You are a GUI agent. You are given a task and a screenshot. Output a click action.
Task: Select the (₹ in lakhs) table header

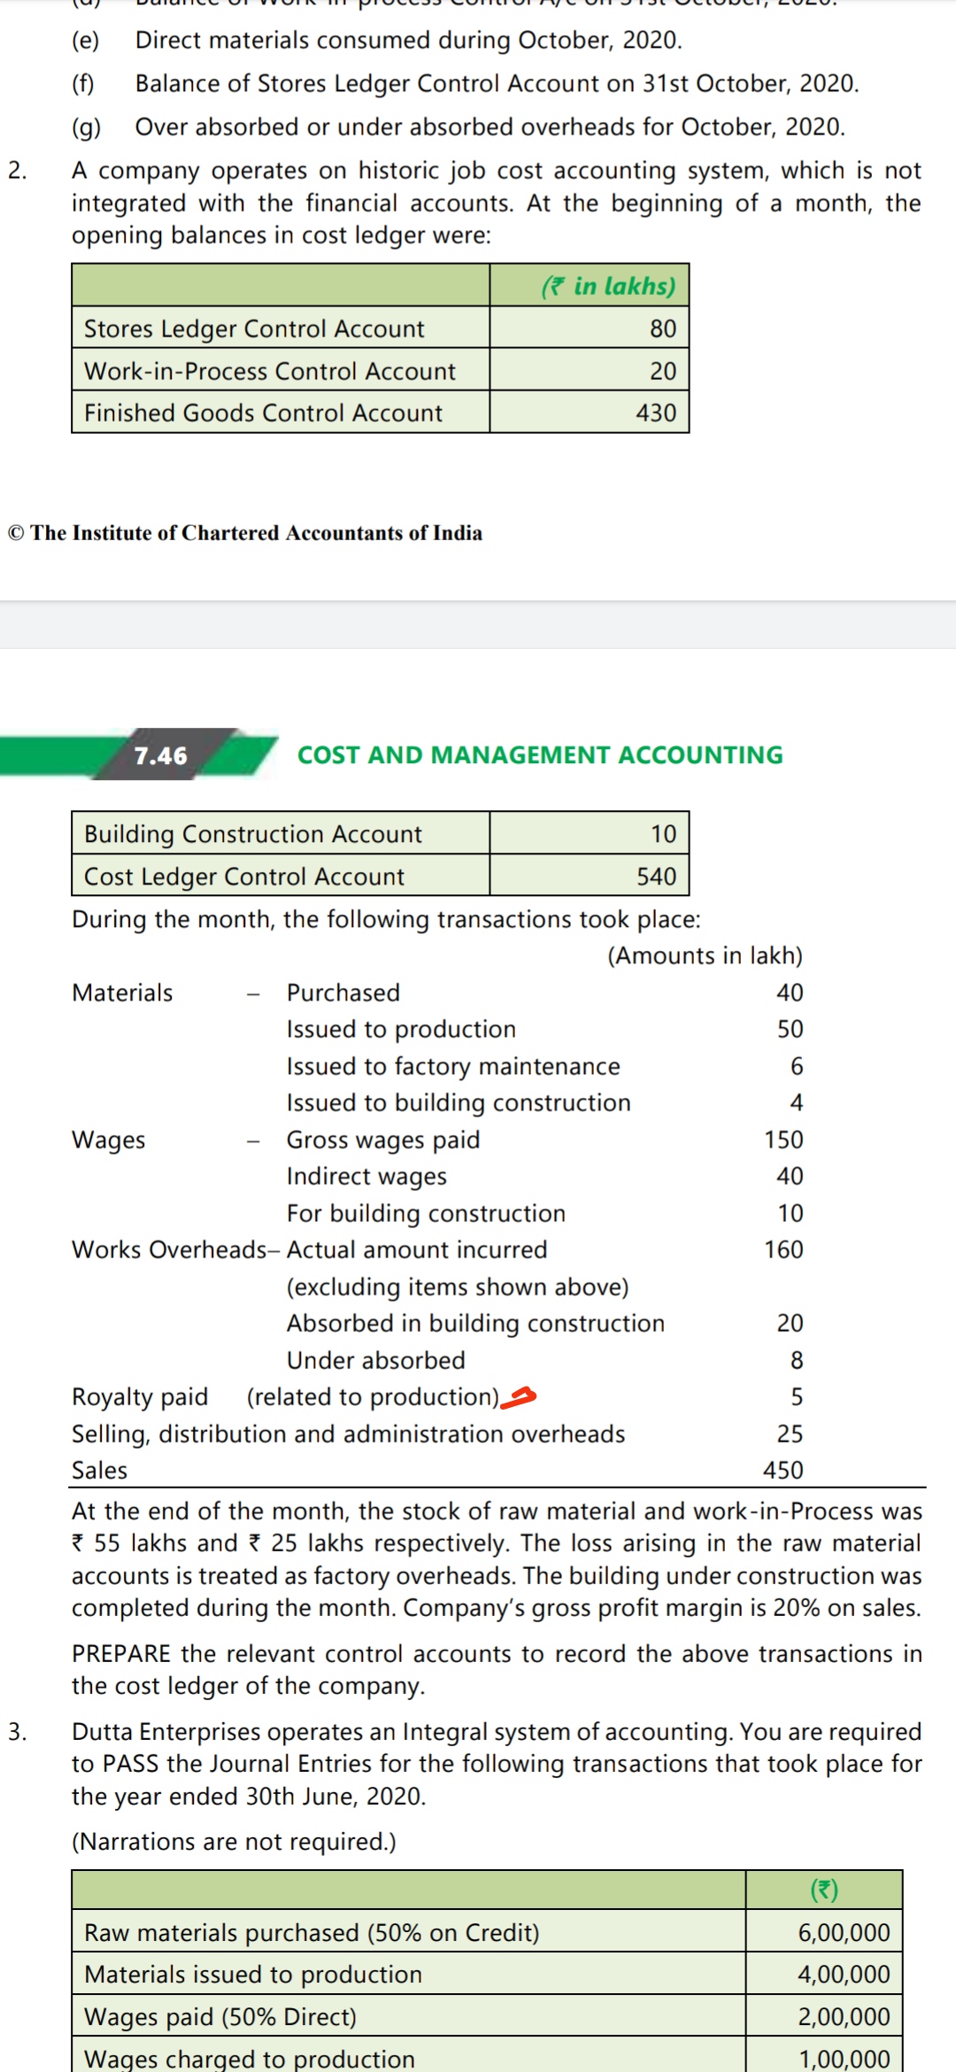[608, 286]
